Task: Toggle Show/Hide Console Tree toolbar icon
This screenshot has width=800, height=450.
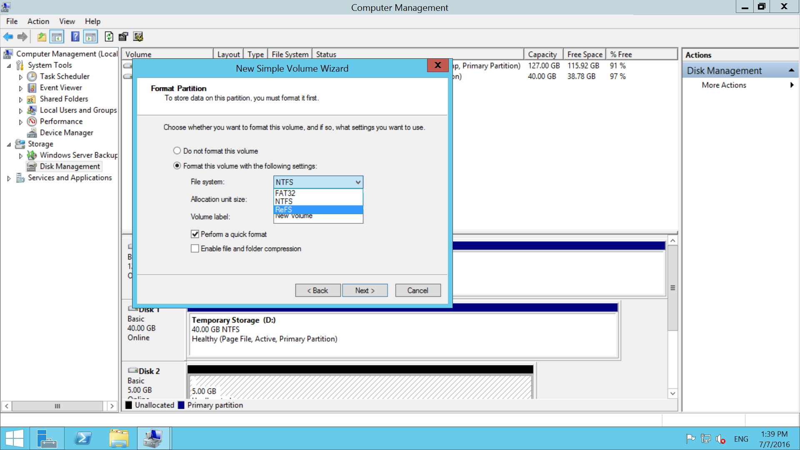Action: click(x=57, y=37)
